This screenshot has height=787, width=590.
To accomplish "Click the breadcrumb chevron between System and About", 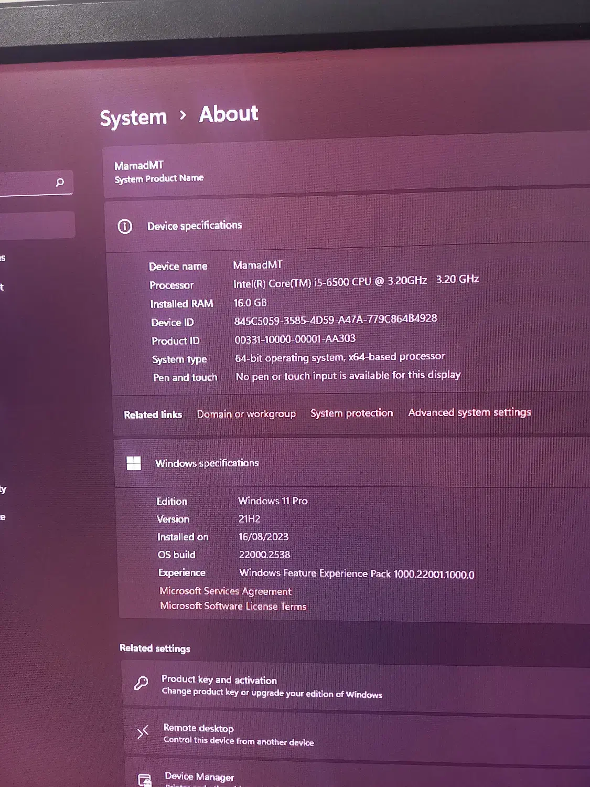I will click(x=183, y=115).
